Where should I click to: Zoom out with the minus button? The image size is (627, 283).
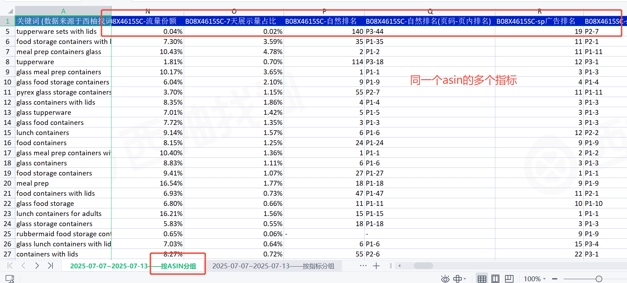(x=554, y=279)
